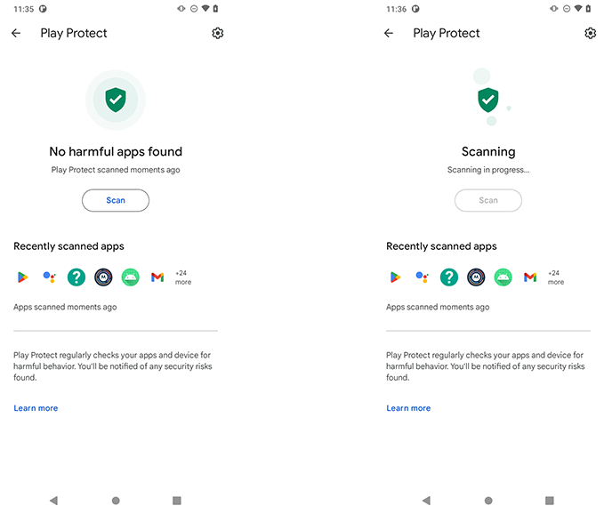Tap Motorola app icon in left list
The height and width of the screenshot is (514, 604).
point(103,277)
